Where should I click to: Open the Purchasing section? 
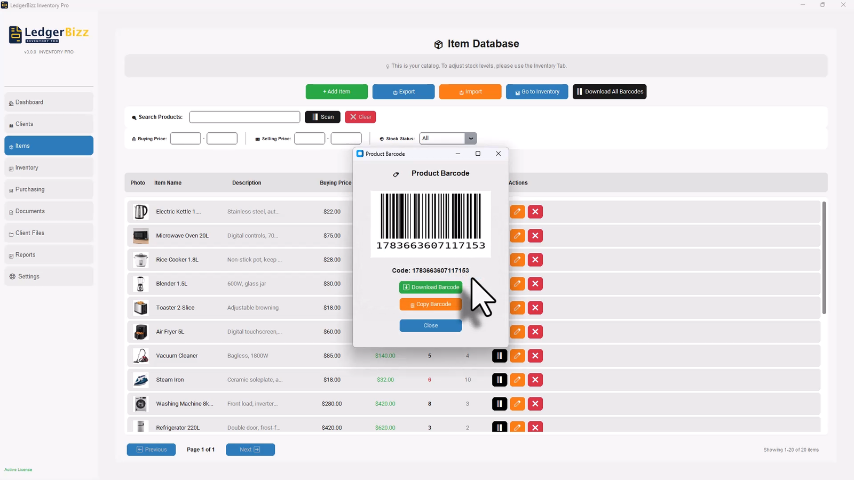[49, 189]
